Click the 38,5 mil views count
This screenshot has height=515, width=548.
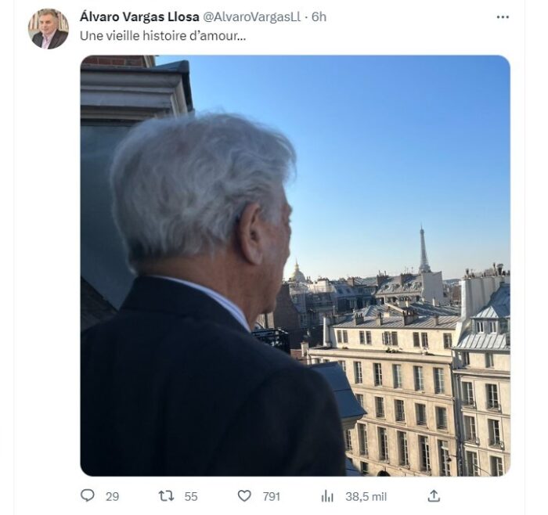click(366, 496)
